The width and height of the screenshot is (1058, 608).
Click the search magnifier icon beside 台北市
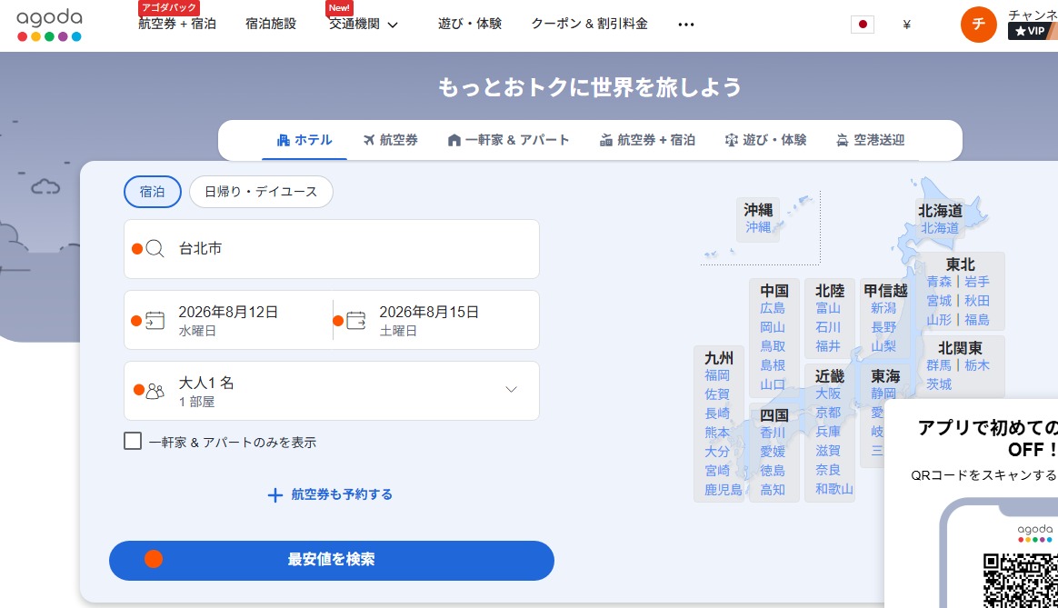[x=155, y=248]
